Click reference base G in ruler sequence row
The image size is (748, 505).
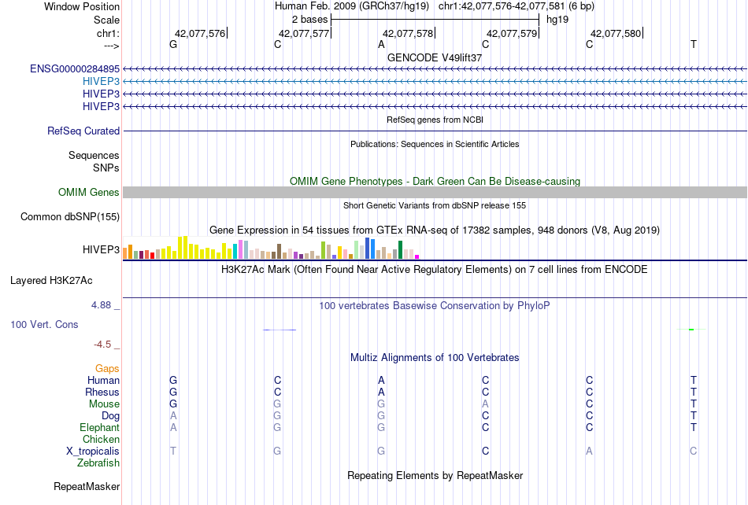point(173,45)
